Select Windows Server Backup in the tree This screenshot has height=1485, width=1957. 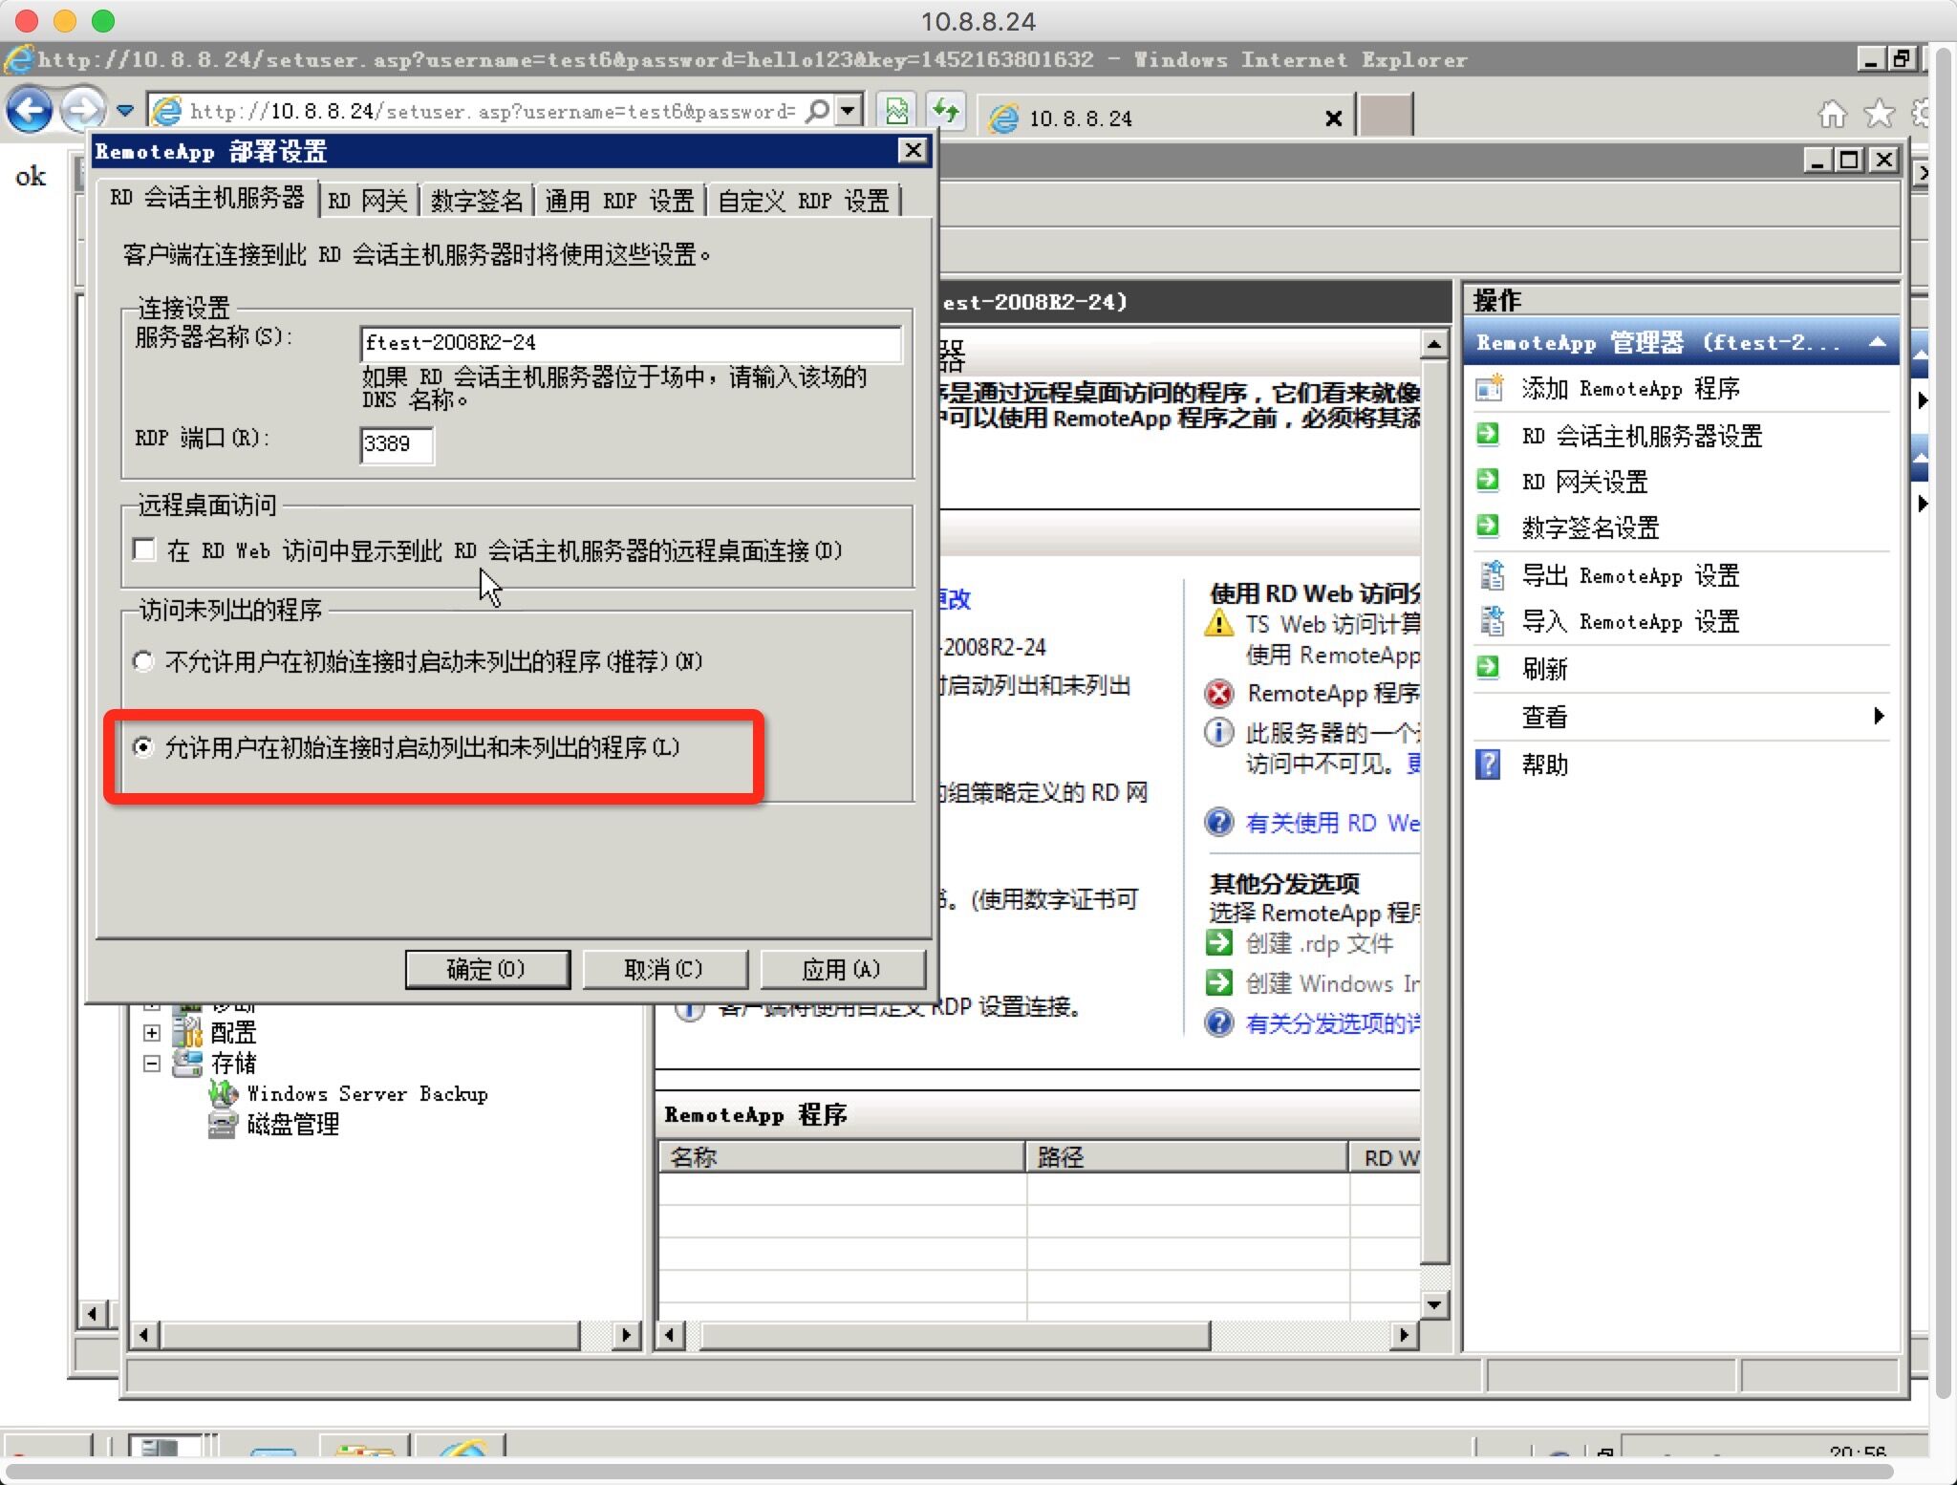[x=367, y=1093]
